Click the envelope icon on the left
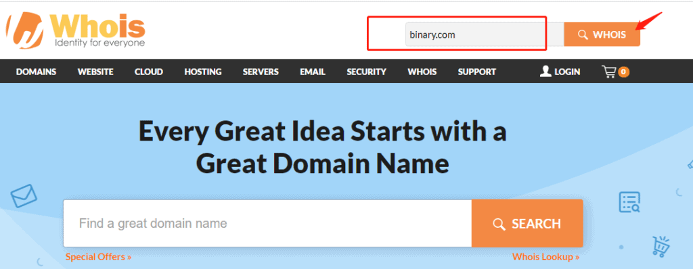The height and width of the screenshot is (269, 693). (x=24, y=196)
